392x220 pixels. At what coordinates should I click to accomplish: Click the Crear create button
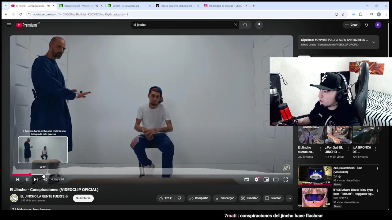(x=351, y=25)
